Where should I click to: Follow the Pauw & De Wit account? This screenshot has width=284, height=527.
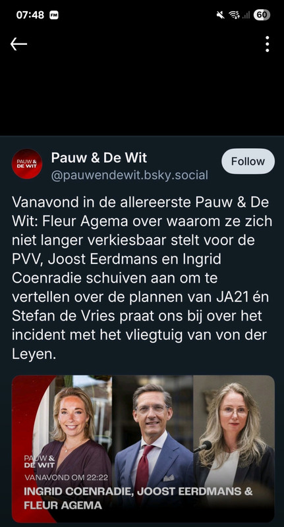pos(248,161)
